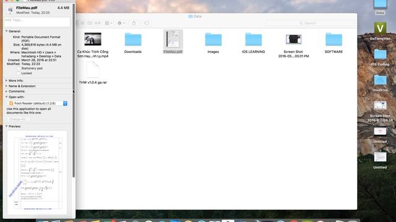396x222 pixels.
Task: Open the Foxit Reader default app dropdown
Action: tap(38, 104)
